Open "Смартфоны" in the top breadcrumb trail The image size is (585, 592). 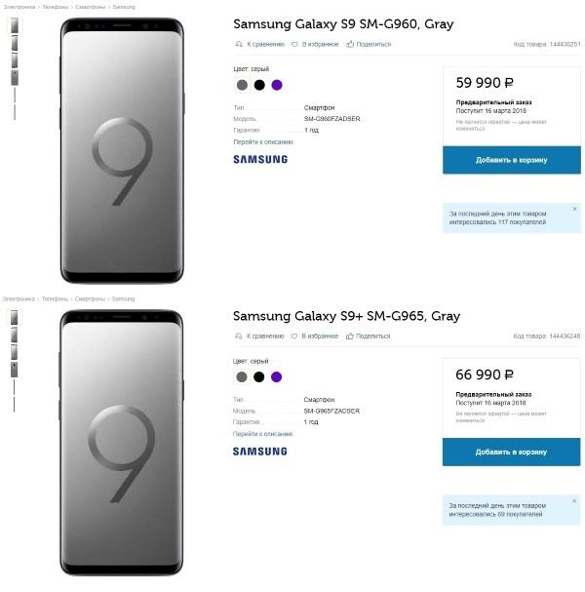click(x=90, y=7)
